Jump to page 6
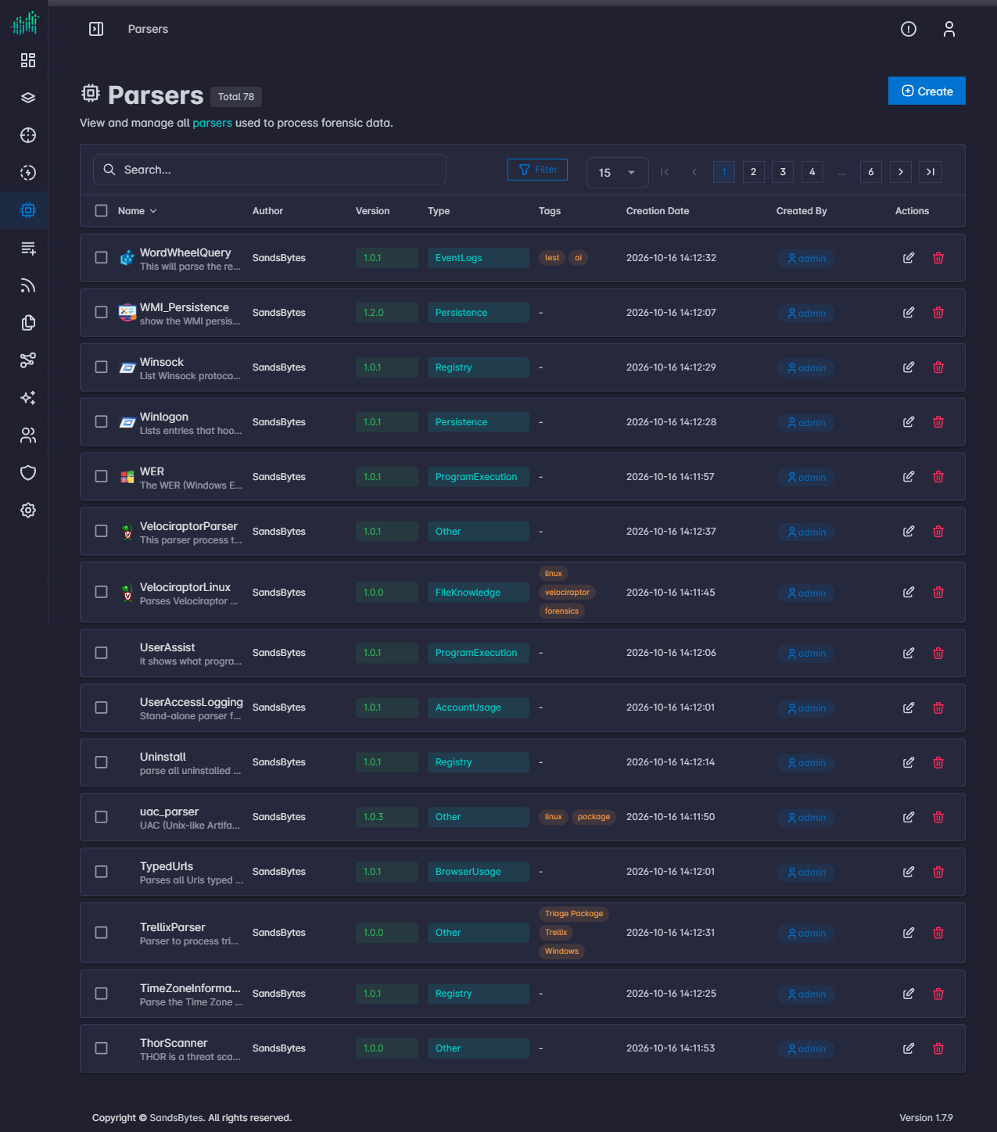The height and width of the screenshot is (1132, 997). tap(871, 172)
